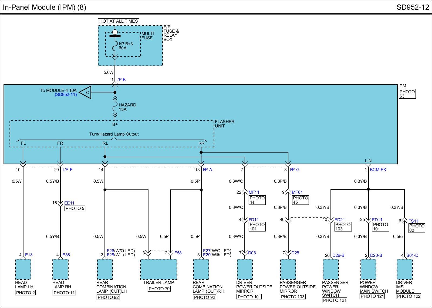Click the triangle C reference marker
This screenshot has width=432, height=308.
[86, 92]
